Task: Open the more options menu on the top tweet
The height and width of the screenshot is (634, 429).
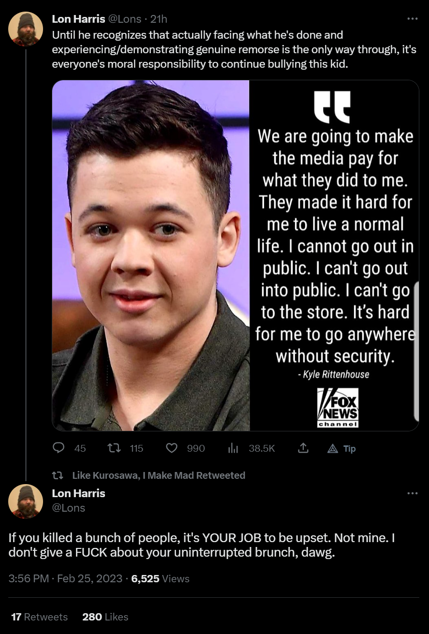Action: tap(412, 19)
